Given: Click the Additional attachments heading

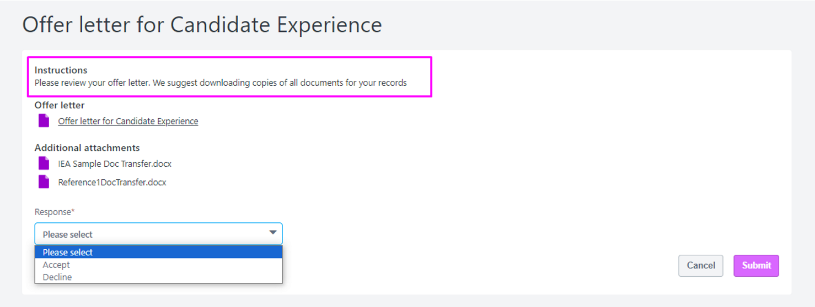Looking at the screenshot, I should pos(87,147).
